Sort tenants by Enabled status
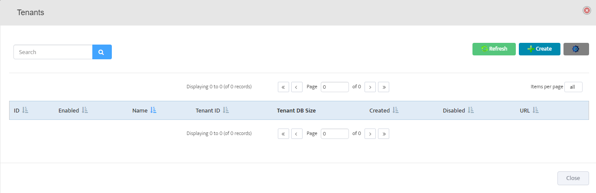 85,110
